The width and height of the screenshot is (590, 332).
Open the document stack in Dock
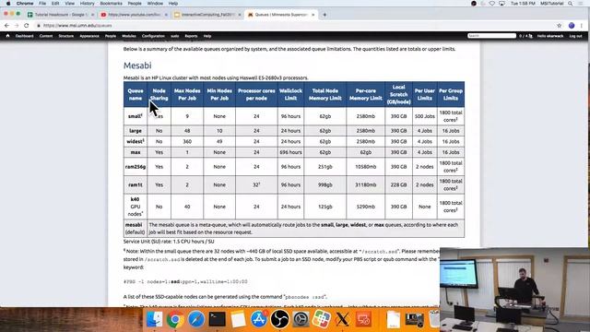coord(394,319)
